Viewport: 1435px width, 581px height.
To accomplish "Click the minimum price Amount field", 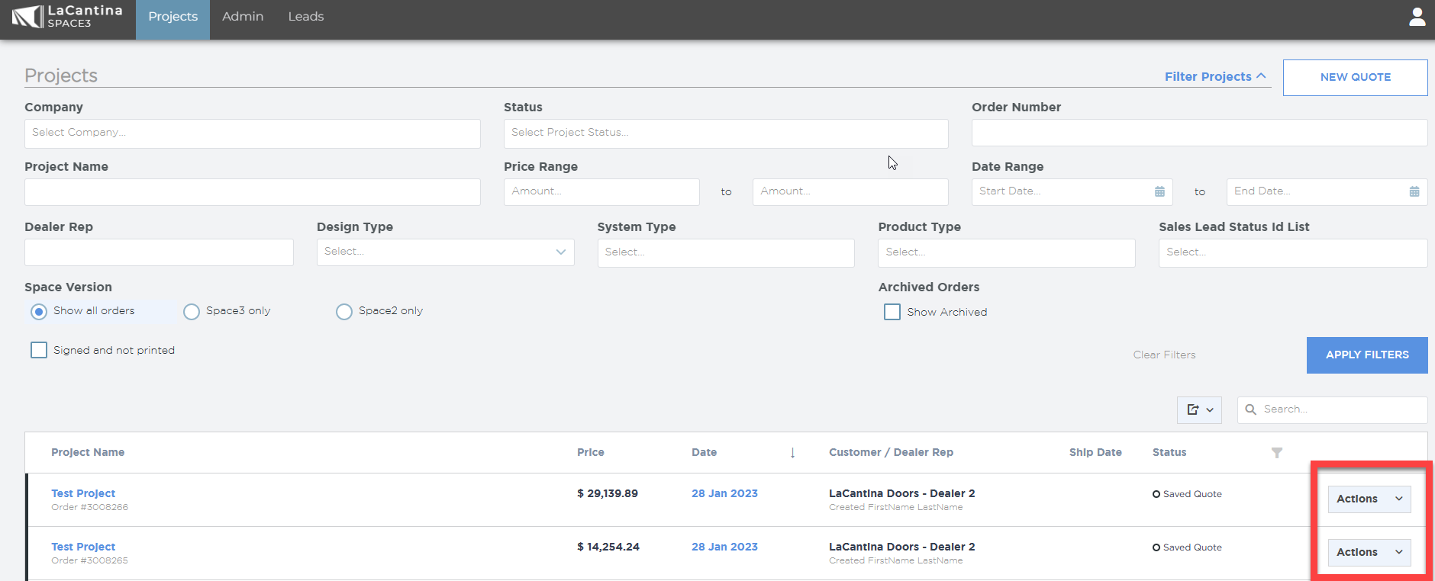I will point(601,192).
